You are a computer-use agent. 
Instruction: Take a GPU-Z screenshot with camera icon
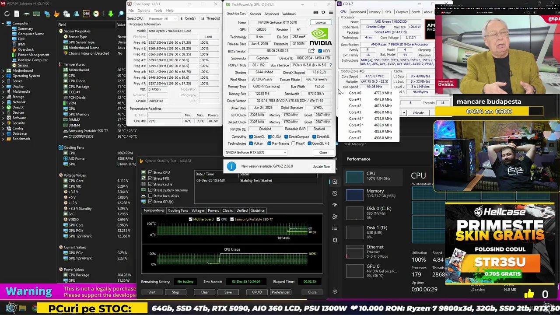tap(316, 12)
